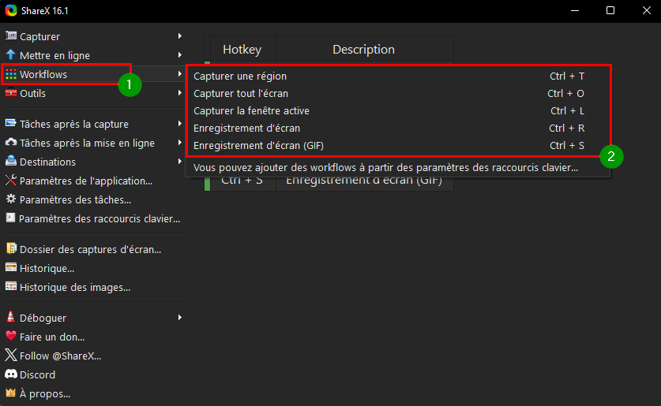Open Tâches après la mise en ligne menu
661x406 pixels.
(x=93, y=143)
